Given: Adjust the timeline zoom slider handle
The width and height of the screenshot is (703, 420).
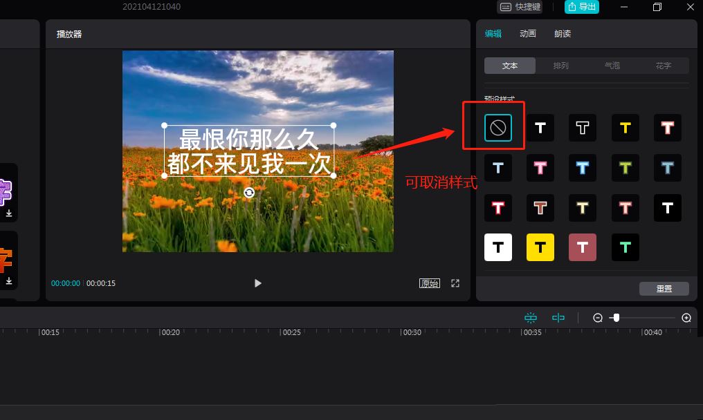Looking at the screenshot, I should [x=617, y=318].
